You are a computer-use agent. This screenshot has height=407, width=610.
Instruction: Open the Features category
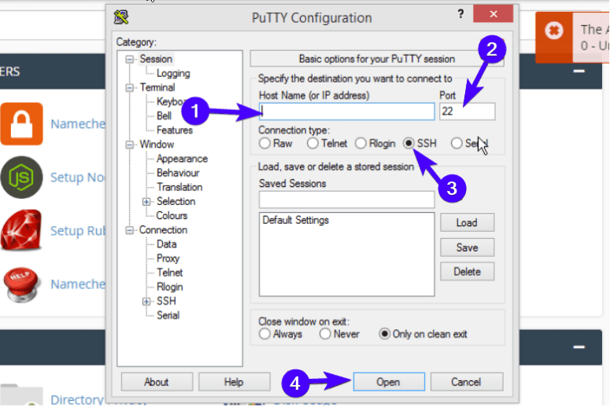point(174,130)
